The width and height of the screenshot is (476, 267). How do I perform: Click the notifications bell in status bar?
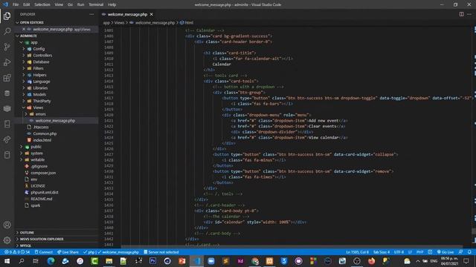tap(469, 252)
